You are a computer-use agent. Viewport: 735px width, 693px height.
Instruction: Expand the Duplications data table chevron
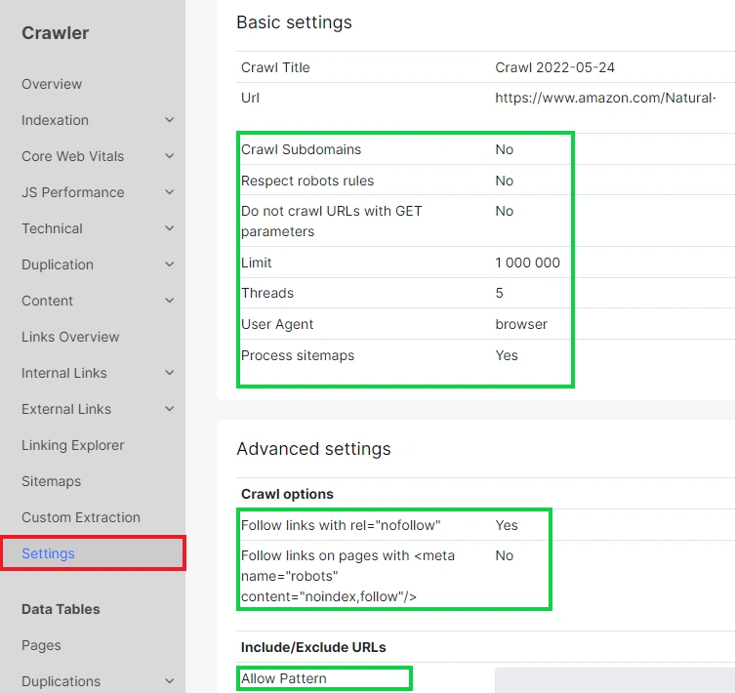(169, 681)
